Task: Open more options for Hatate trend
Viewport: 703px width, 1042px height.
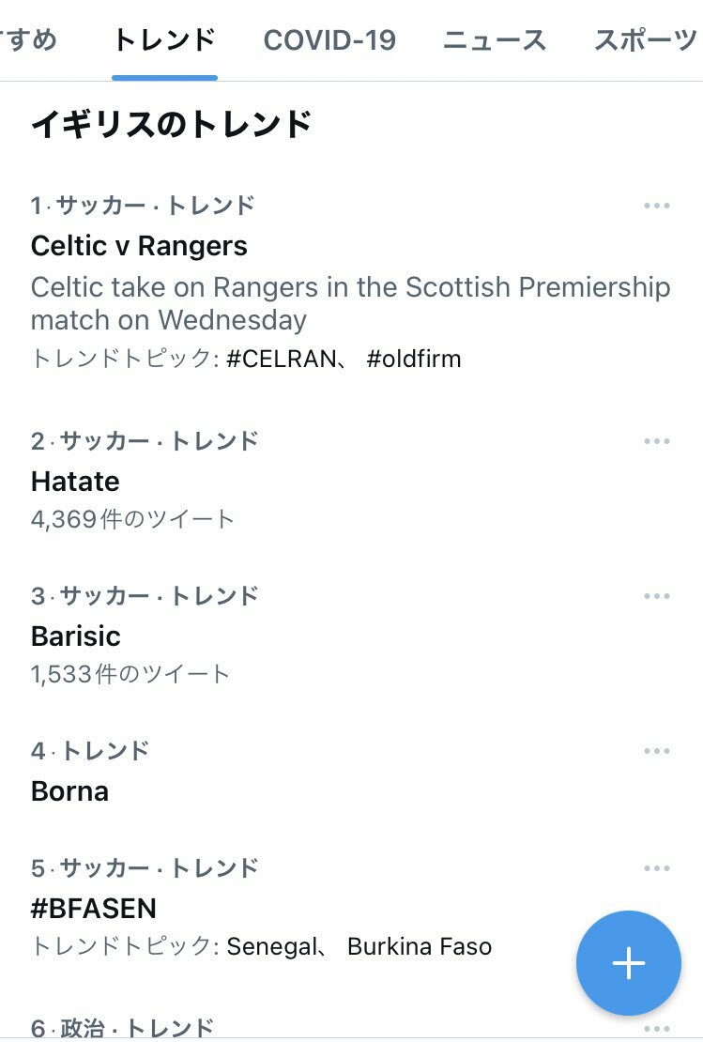Action: [x=656, y=441]
